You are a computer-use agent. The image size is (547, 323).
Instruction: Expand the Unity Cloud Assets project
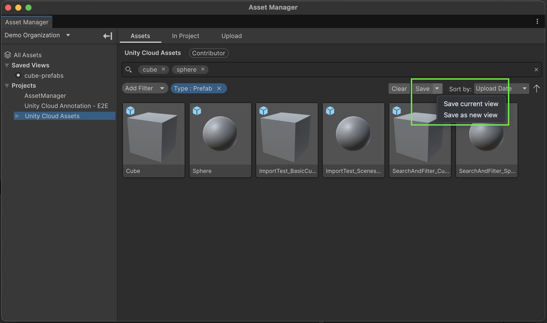17,116
